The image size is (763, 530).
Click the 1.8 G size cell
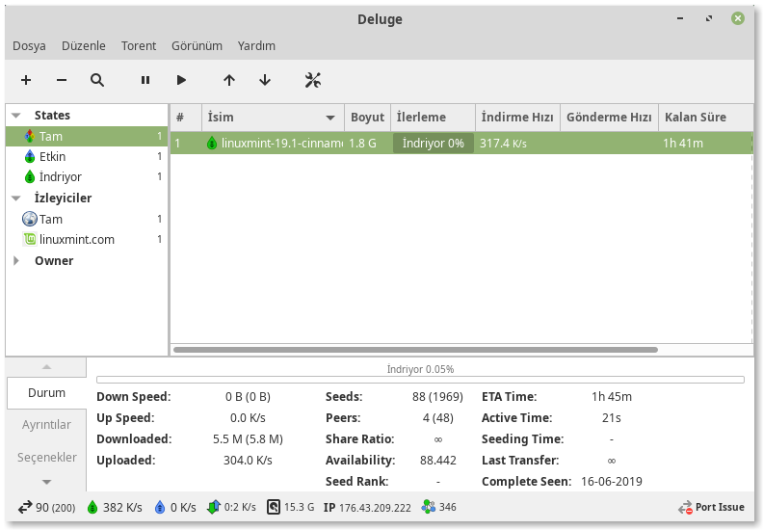pos(362,143)
